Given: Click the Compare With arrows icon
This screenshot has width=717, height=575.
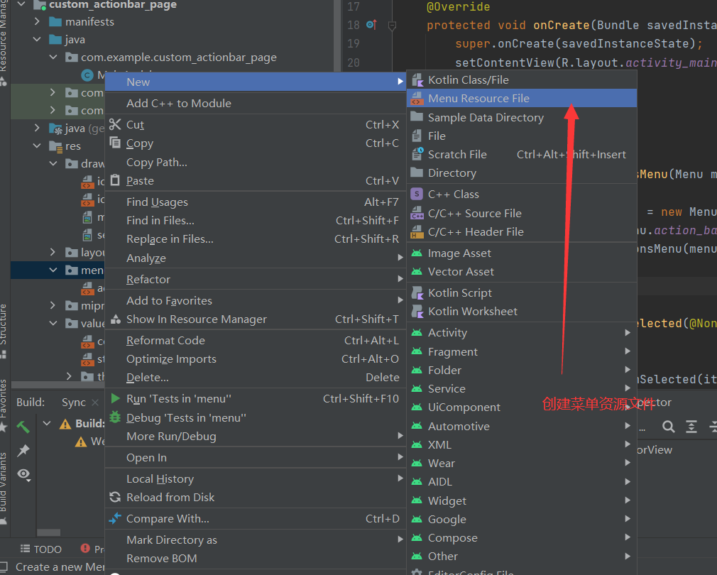Looking at the screenshot, I should pos(115,518).
